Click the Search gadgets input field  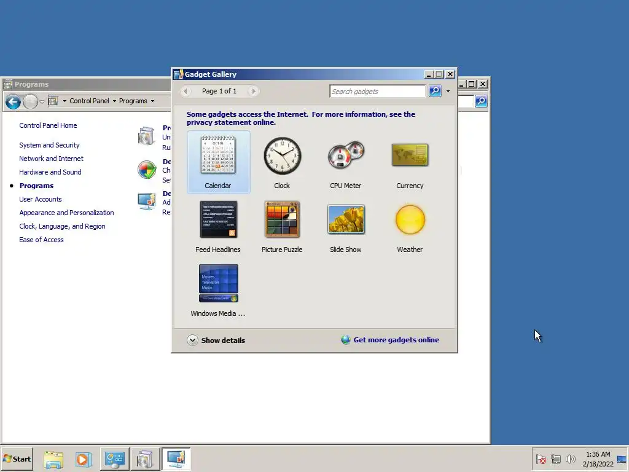[378, 91]
